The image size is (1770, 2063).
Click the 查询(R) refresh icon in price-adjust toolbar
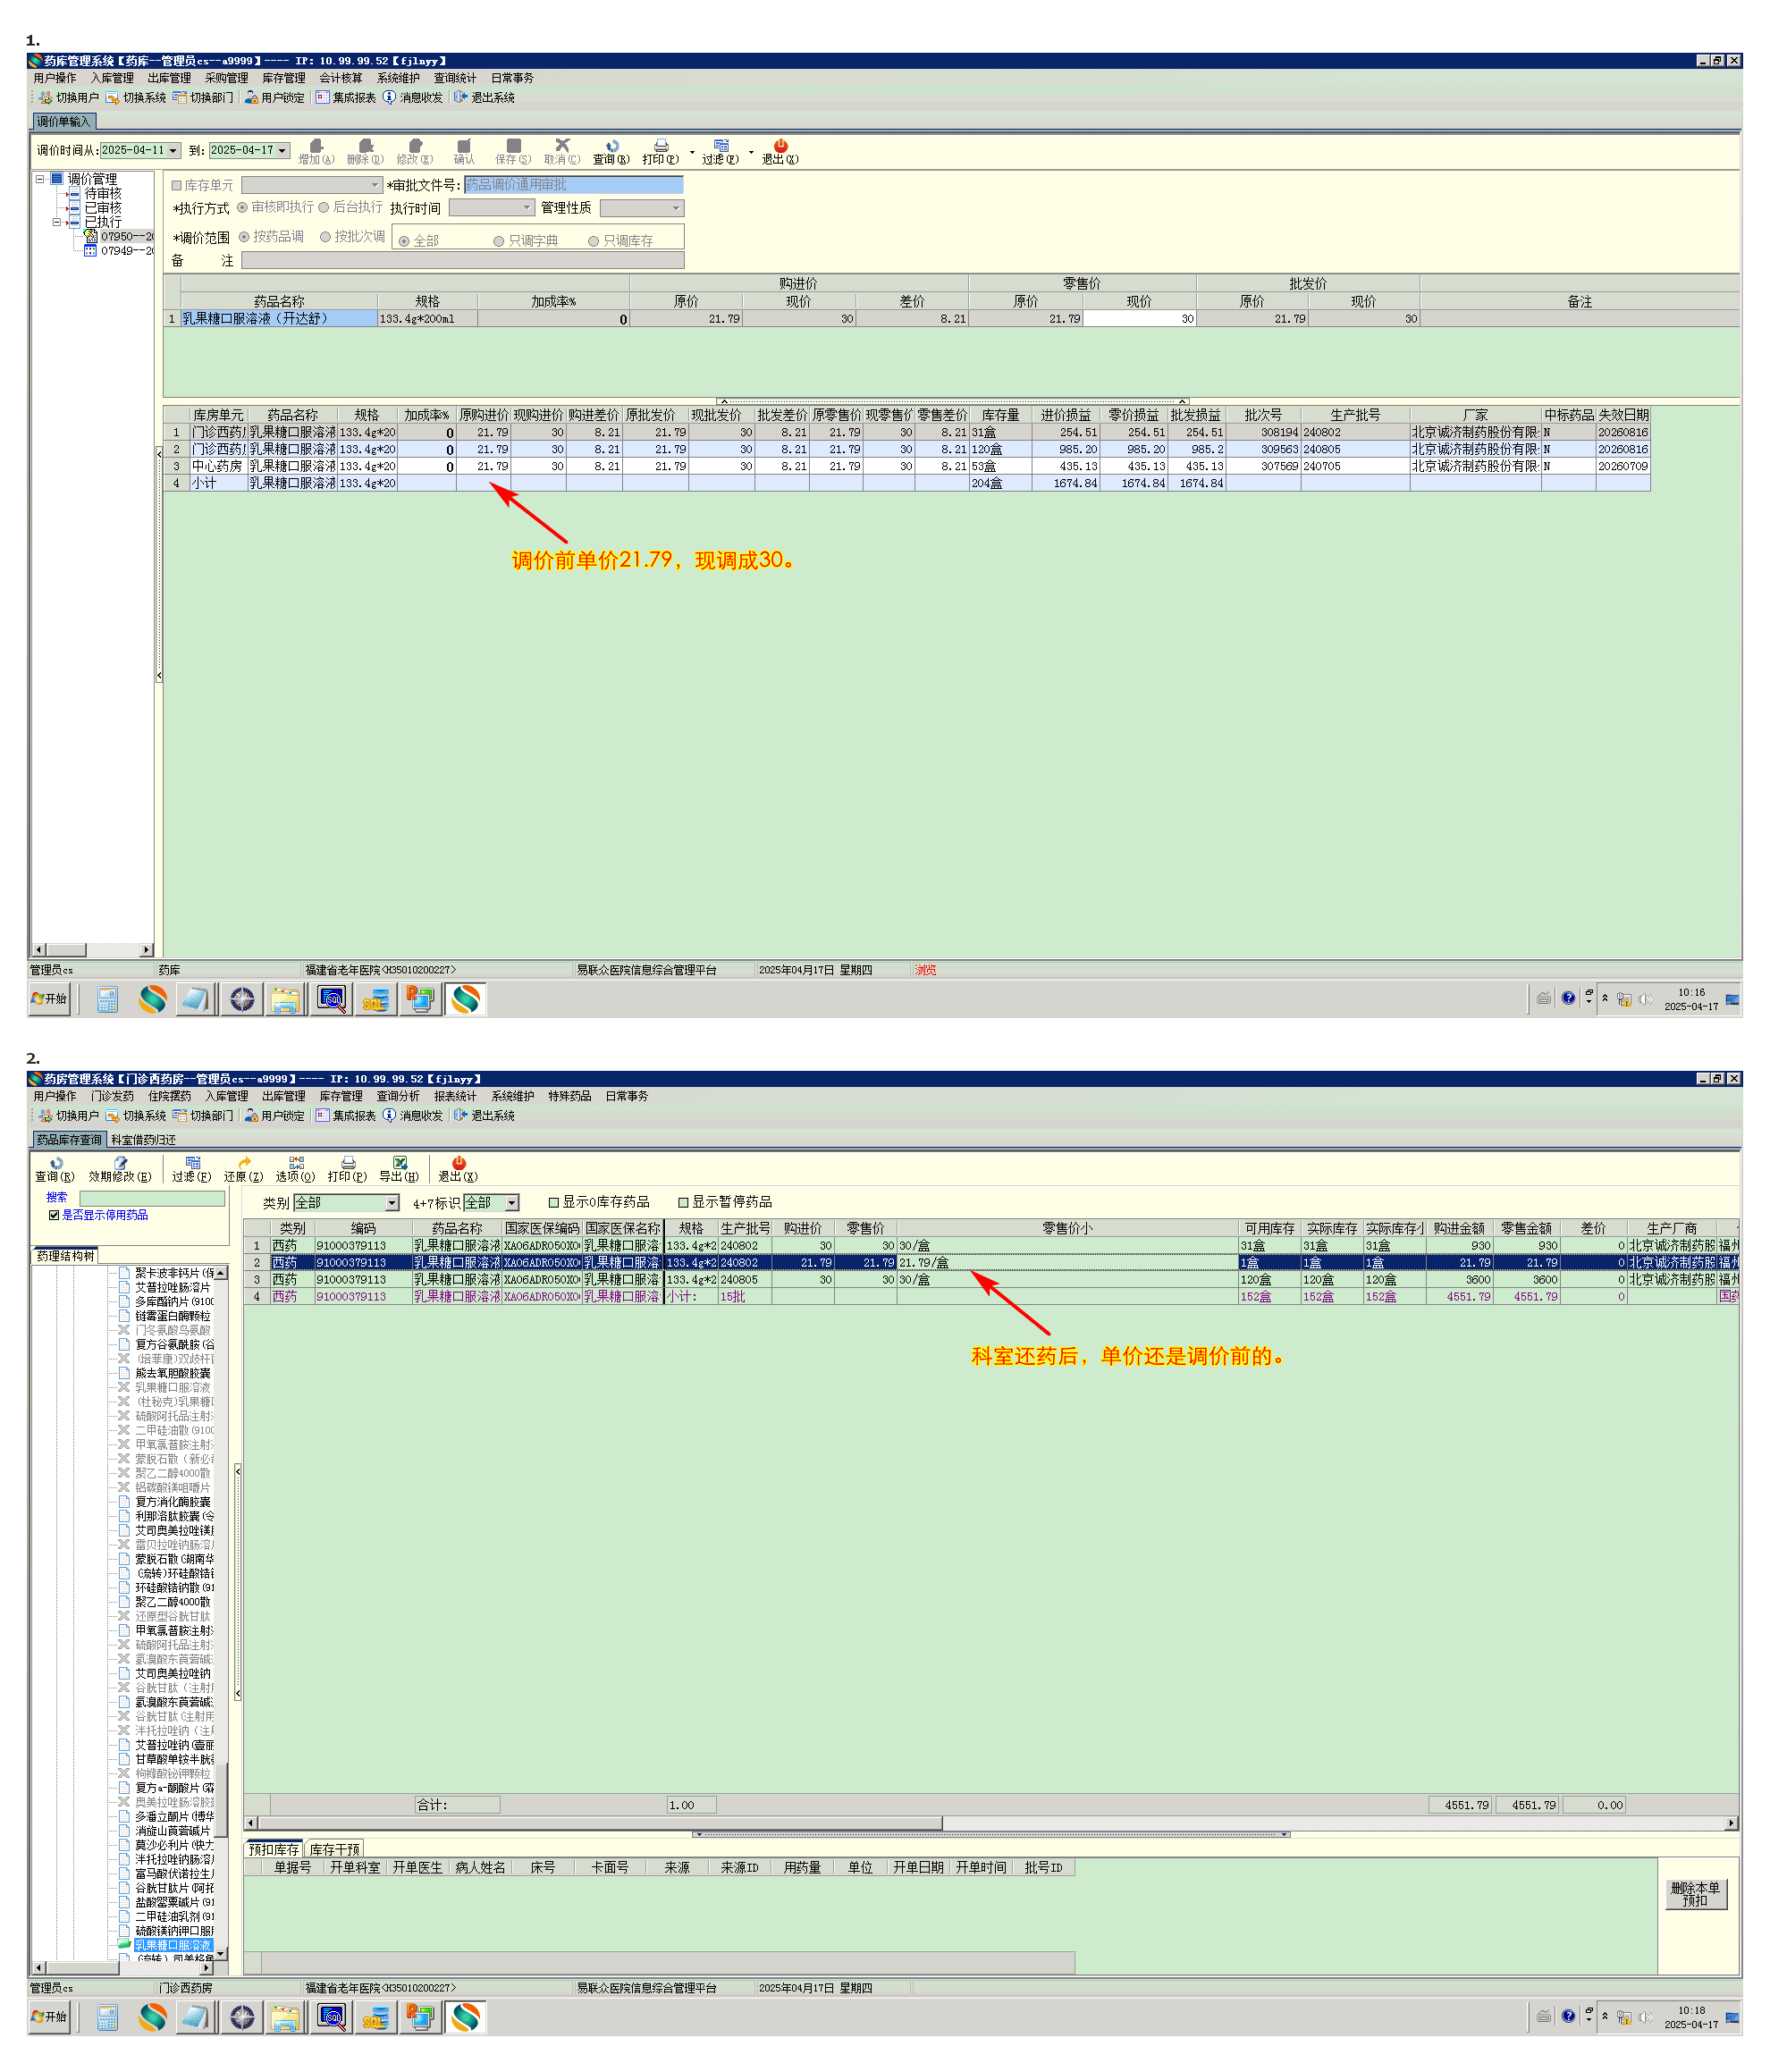click(611, 147)
